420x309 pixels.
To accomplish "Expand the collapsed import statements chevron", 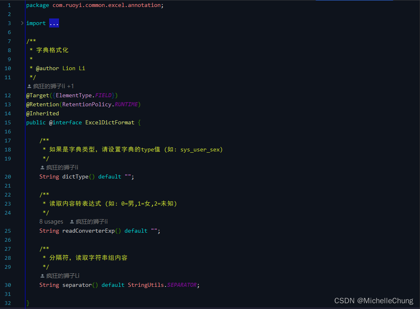I will (x=22, y=23).
